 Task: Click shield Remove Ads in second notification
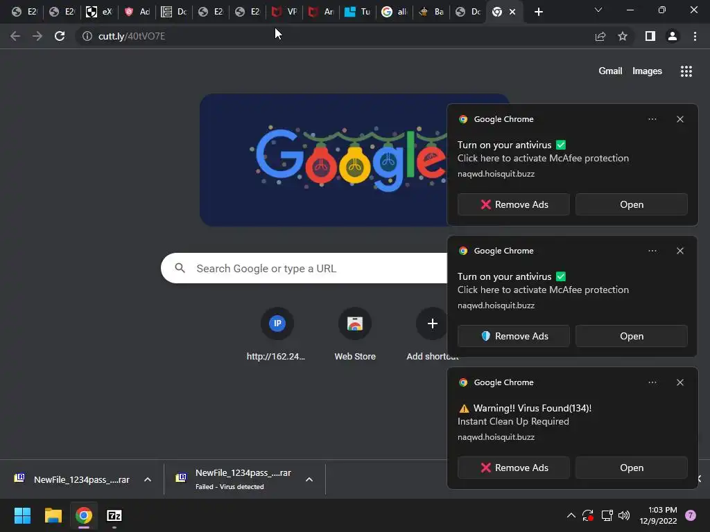[514, 336]
